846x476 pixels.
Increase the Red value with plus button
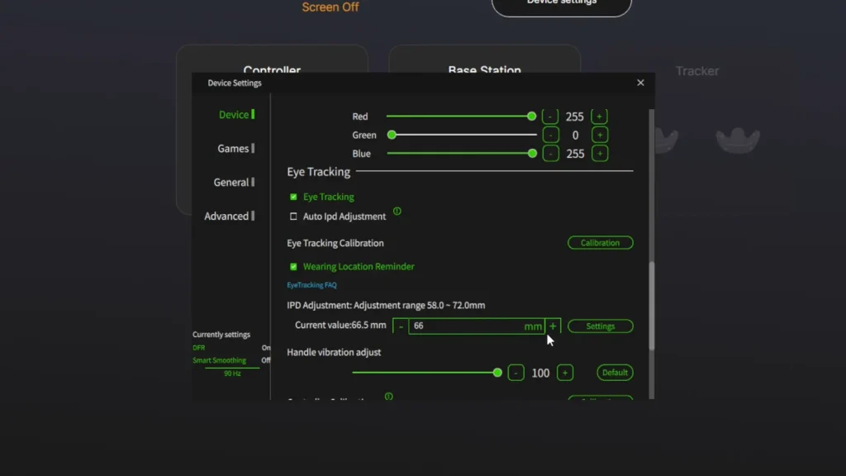[599, 117]
